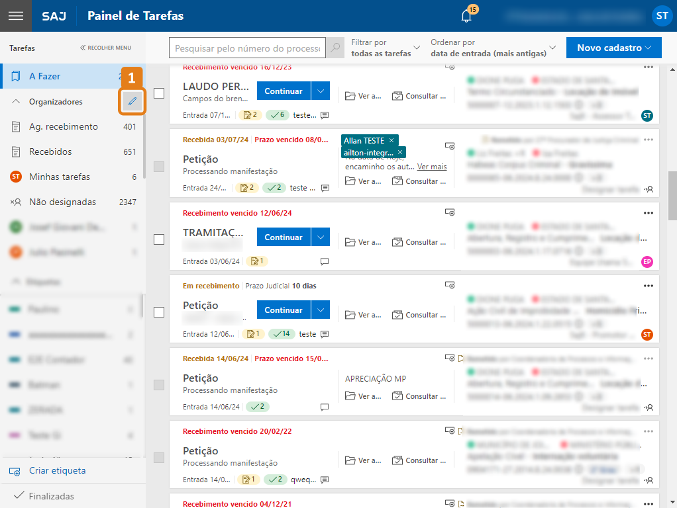Open the Ordenar por dropdown
677x508 pixels.
coord(493,48)
